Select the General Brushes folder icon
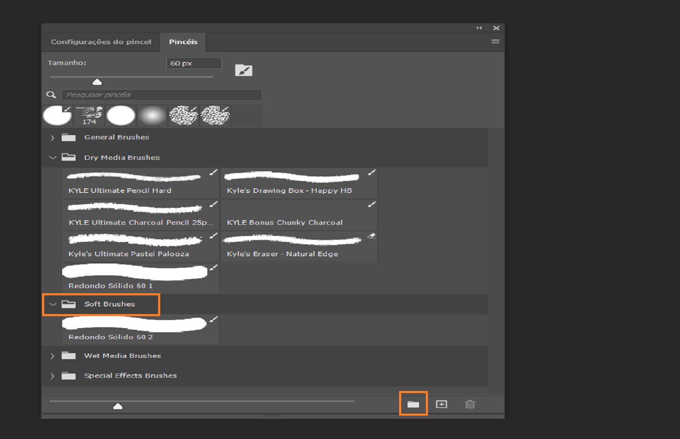The image size is (680, 439). pyautogui.click(x=68, y=137)
